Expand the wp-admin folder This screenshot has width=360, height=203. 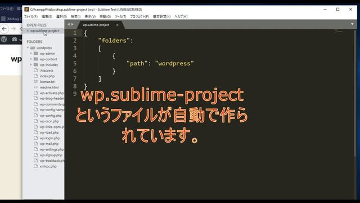click(31, 54)
